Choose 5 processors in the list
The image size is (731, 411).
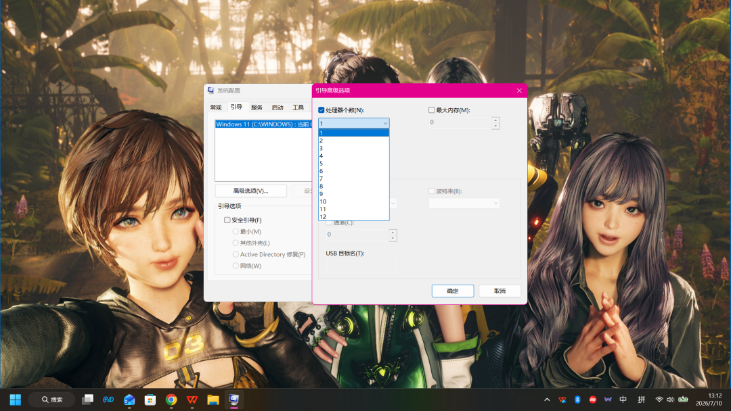[x=354, y=164]
